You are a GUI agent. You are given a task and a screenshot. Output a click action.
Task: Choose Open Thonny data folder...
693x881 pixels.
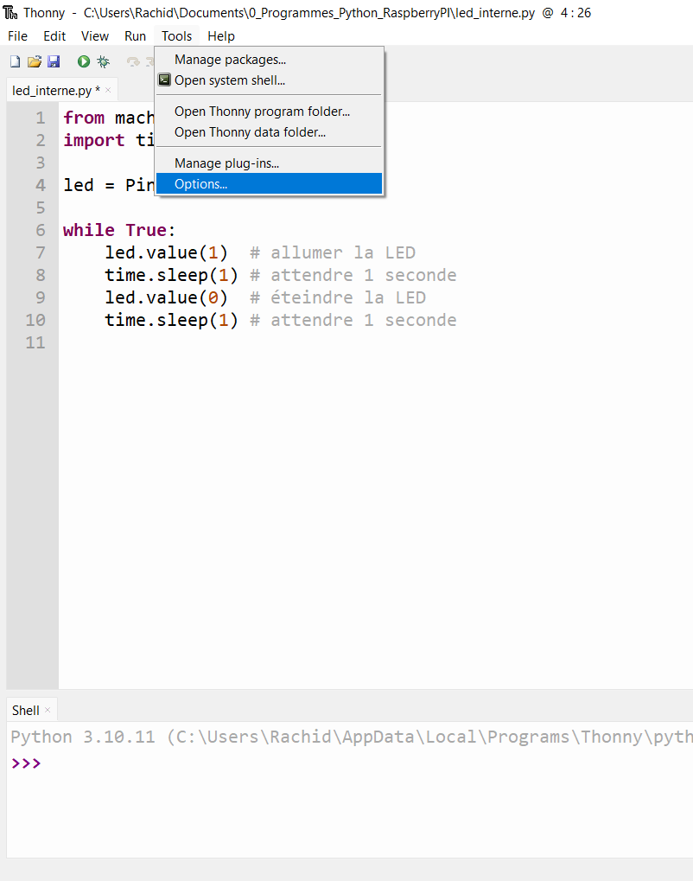coord(250,132)
